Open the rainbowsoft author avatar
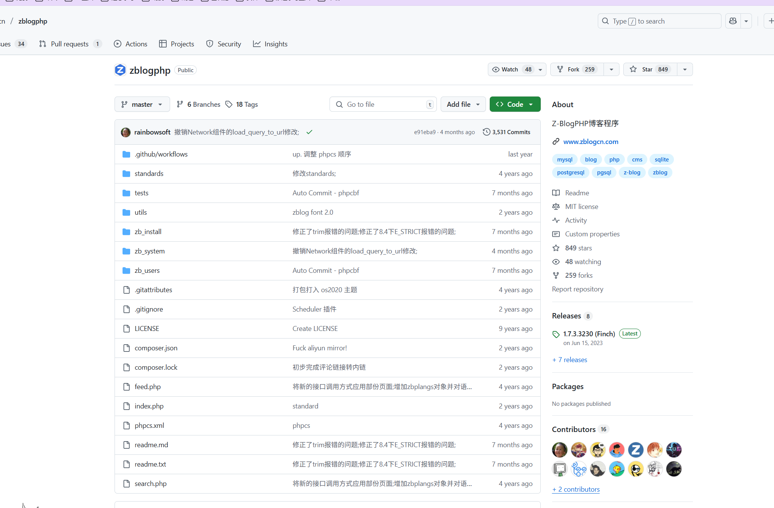The image size is (774, 508). 126,132
